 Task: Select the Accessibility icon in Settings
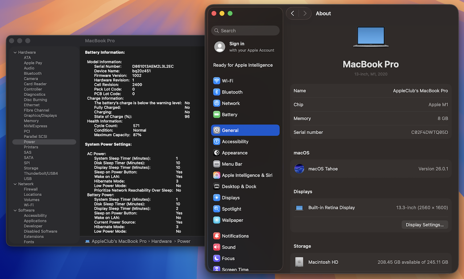(x=216, y=142)
